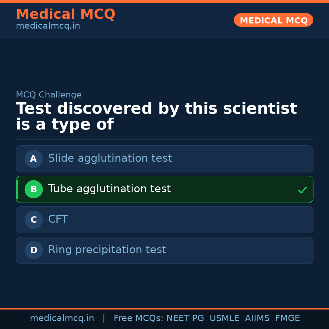This screenshot has width=329, height=329.
Task: Click the Medical MCQ header logo
Action: pos(65,14)
